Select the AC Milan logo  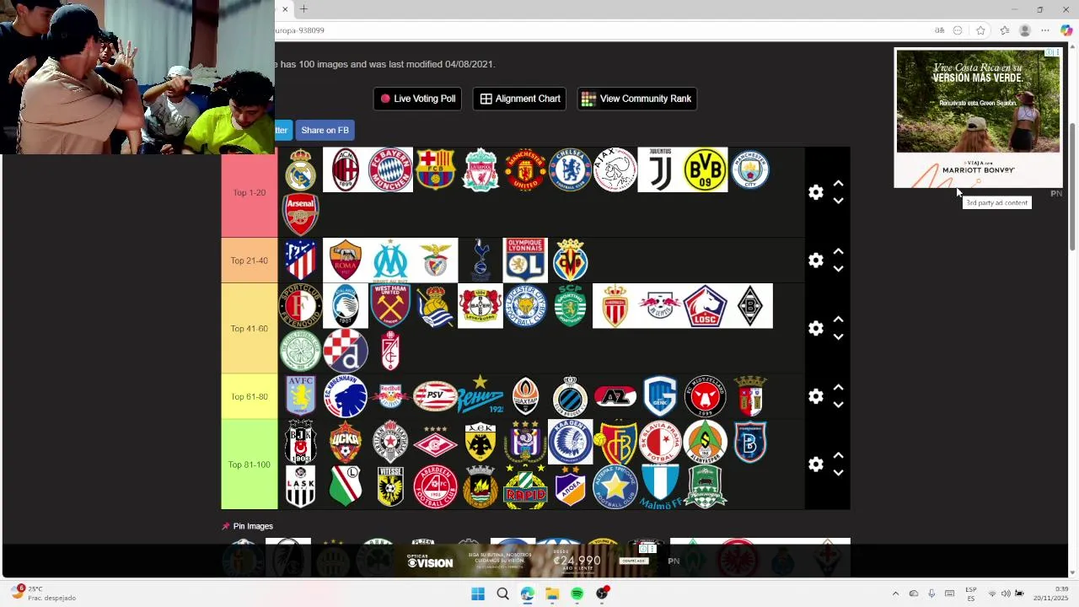tap(346, 169)
